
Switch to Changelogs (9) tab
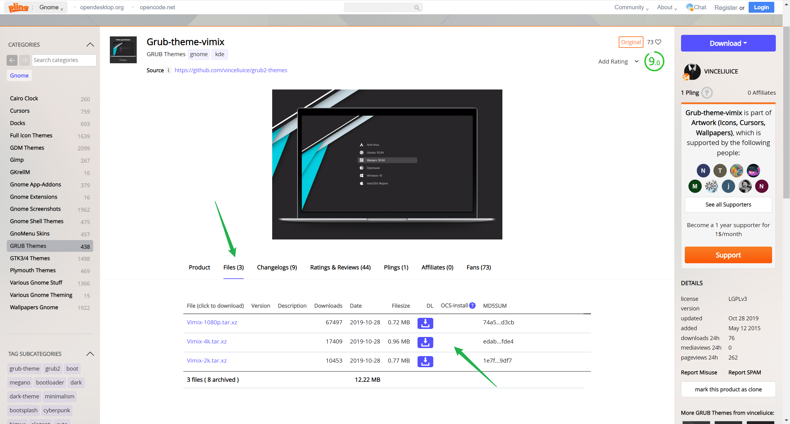pyautogui.click(x=277, y=267)
